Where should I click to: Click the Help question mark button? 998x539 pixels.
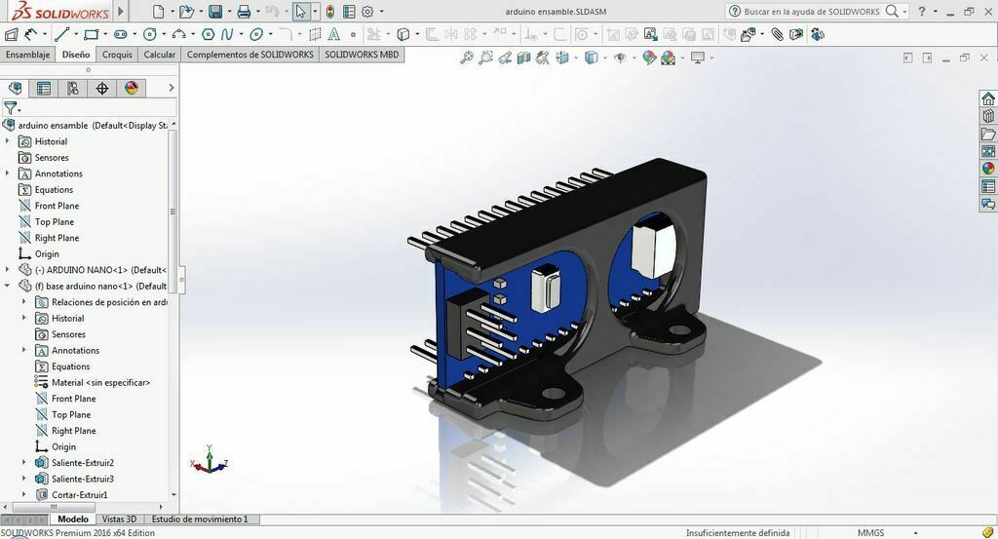[x=922, y=12]
